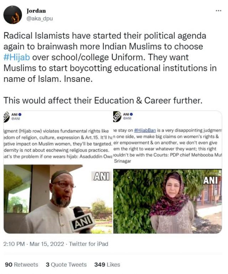Image resolution: width=228 pixels, height=274 pixels.
Task: Open the #Hijab hashtag link
Action: coord(17,58)
